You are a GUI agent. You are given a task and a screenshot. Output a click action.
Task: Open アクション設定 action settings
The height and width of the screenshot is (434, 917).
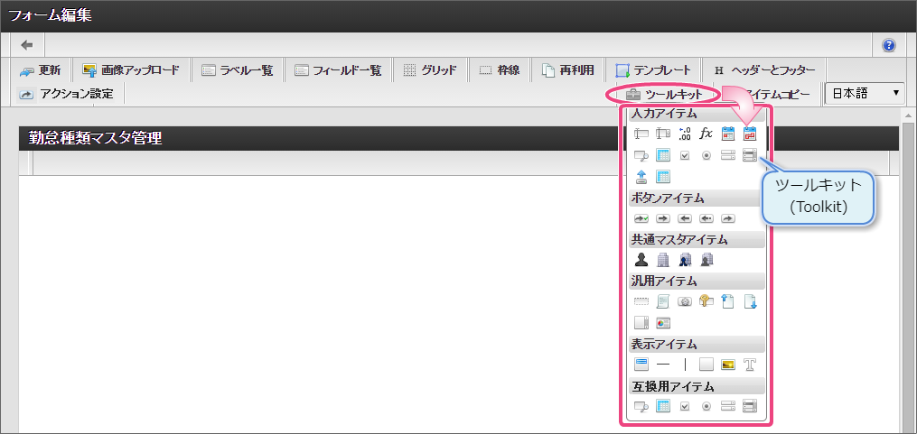tap(66, 94)
